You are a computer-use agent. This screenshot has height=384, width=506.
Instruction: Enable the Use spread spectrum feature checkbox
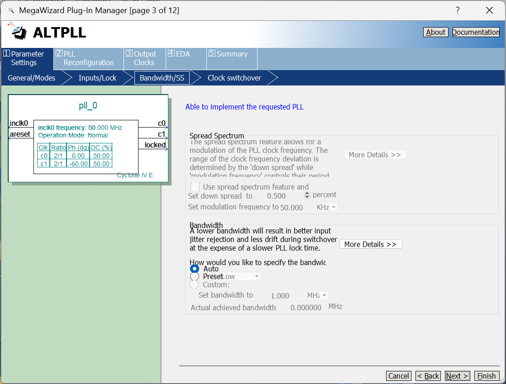pos(195,187)
